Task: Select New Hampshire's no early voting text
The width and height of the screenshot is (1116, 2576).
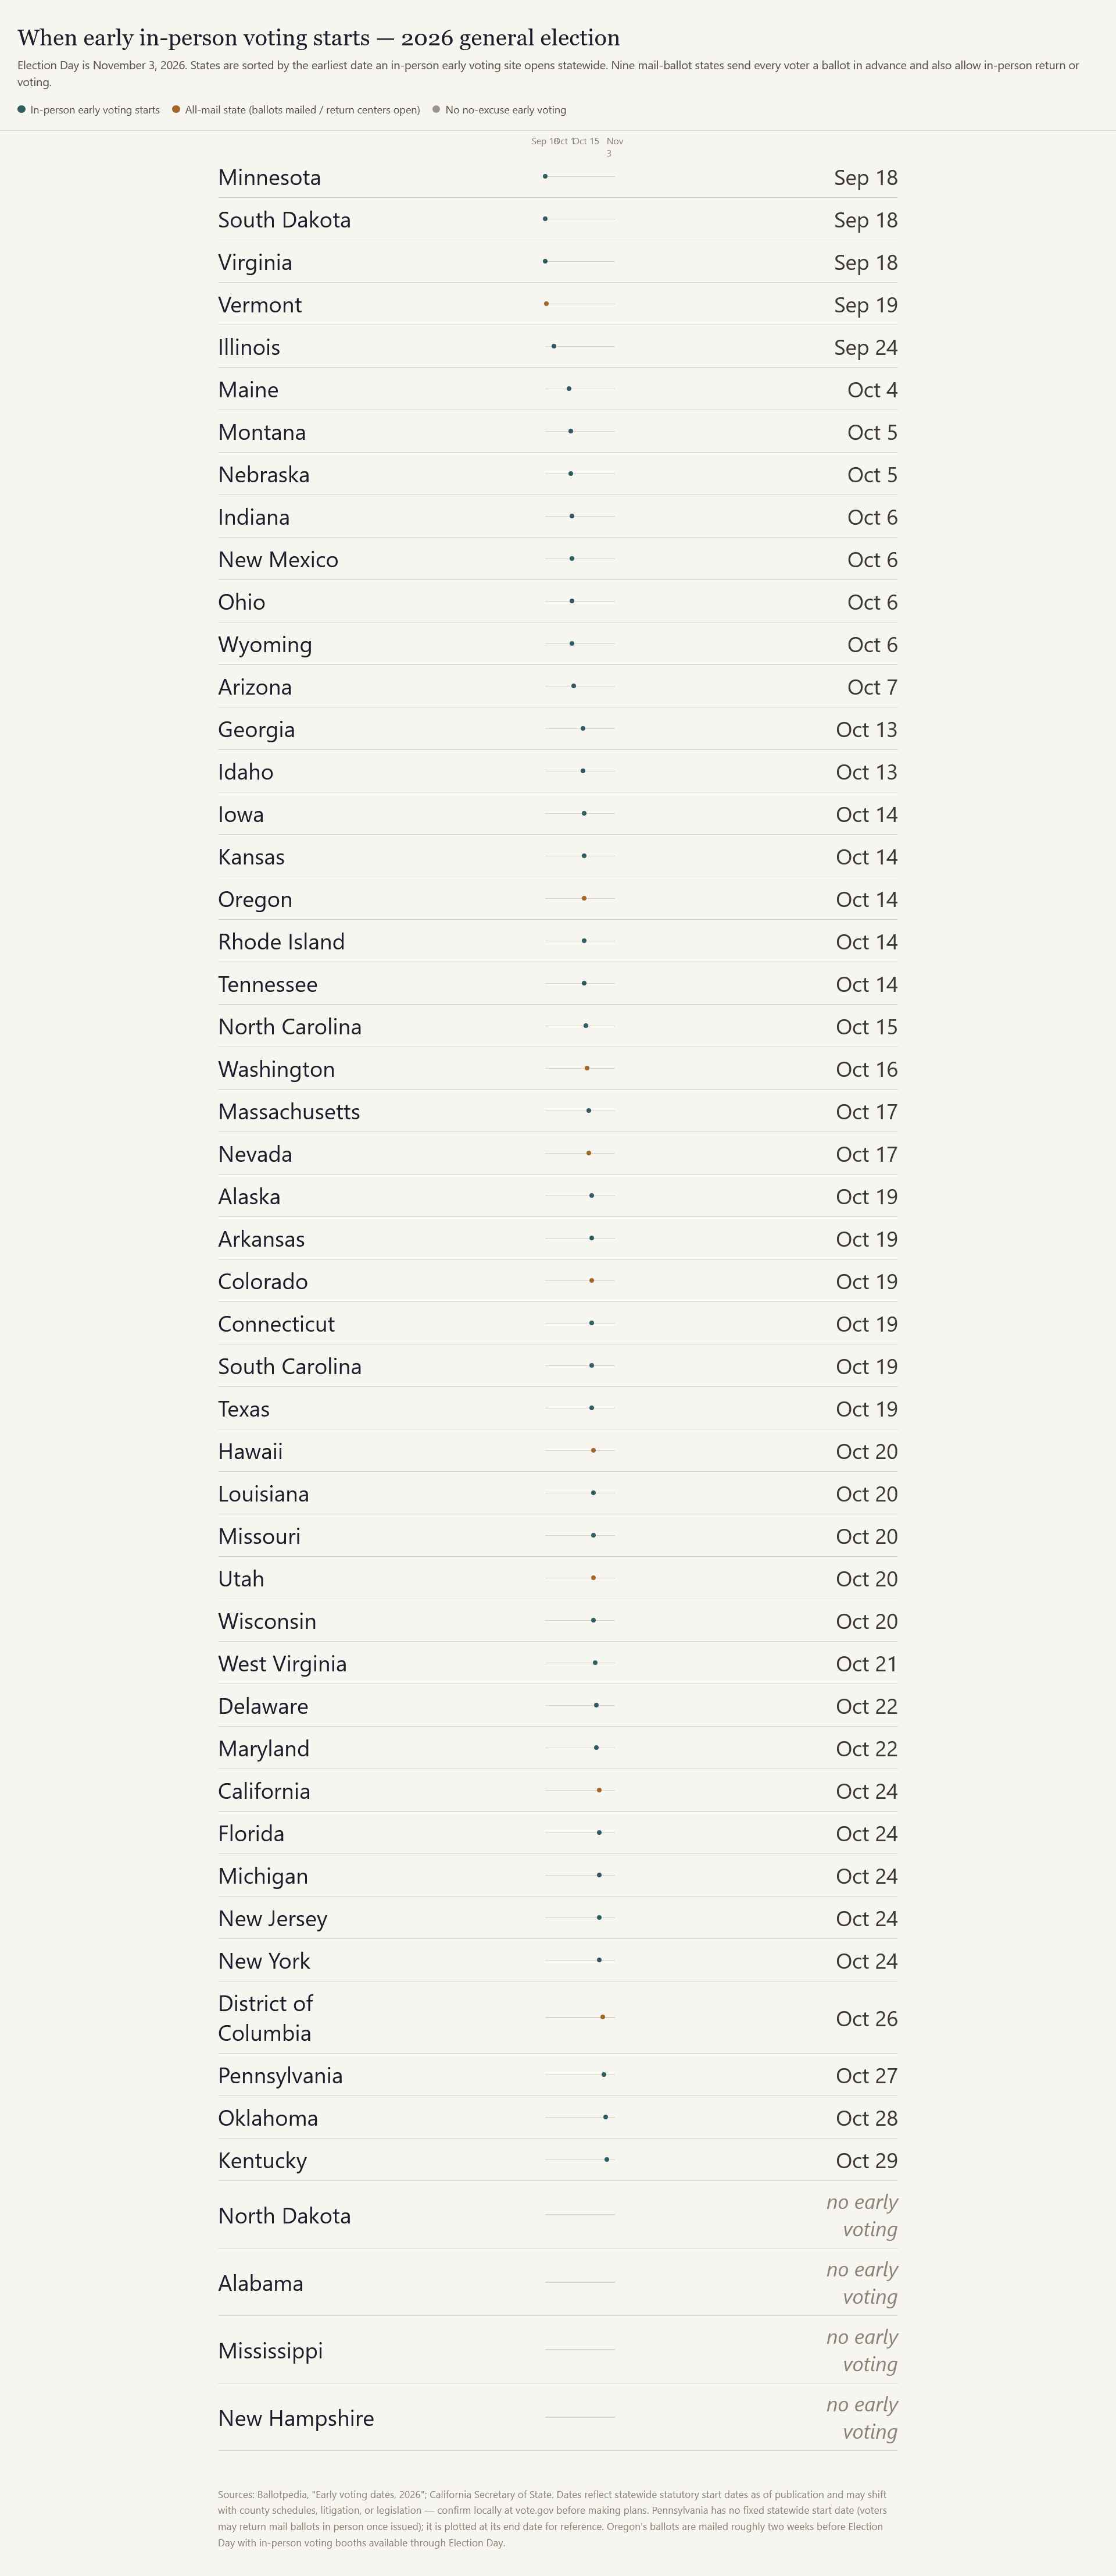Action: point(862,2418)
